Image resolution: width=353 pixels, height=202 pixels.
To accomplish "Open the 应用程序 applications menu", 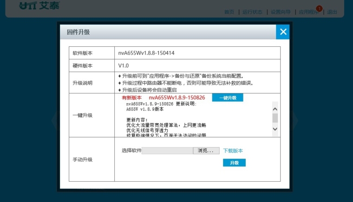I will coord(307,12).
